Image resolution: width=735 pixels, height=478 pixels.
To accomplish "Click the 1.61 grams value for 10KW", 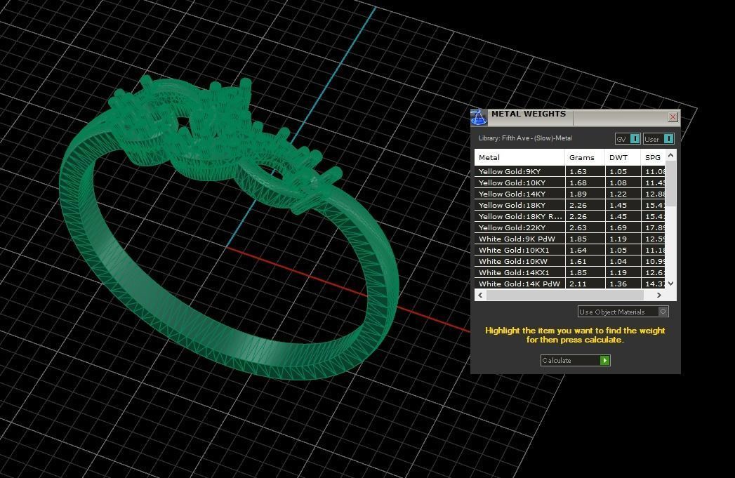I will point(578,262).
